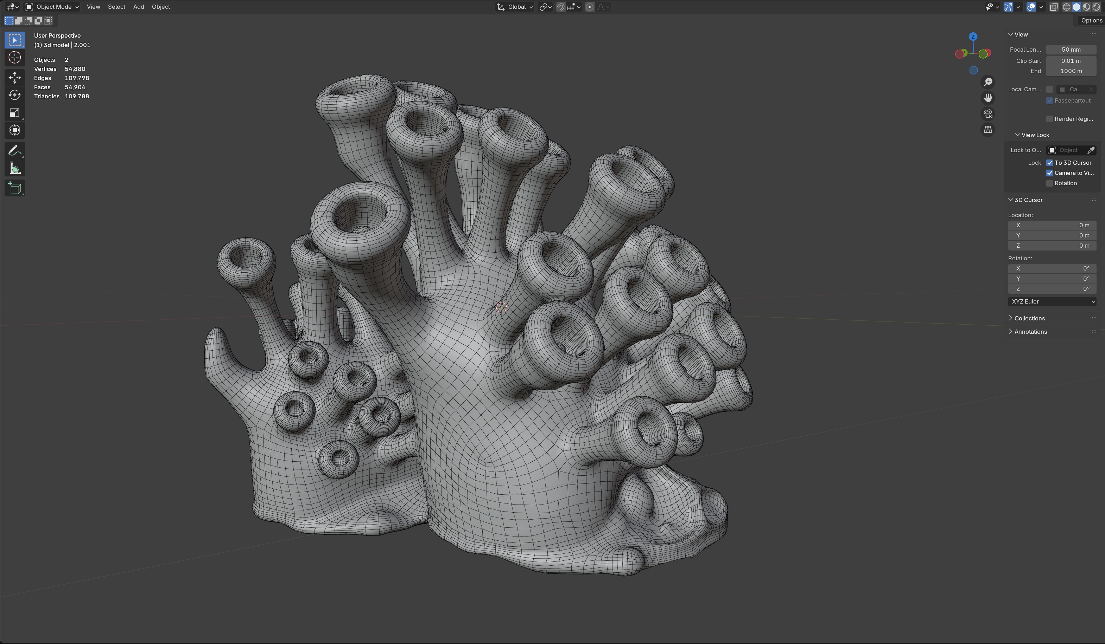Expand the Collections panel

pos(1029,318)
